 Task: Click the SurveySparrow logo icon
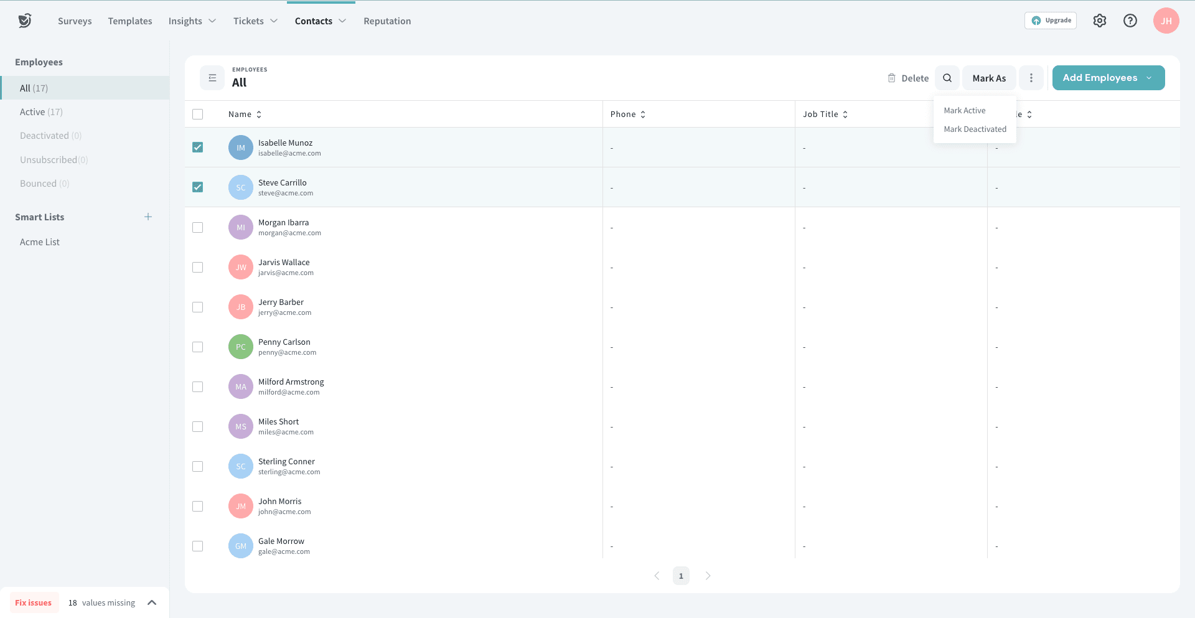coord(25,21)
